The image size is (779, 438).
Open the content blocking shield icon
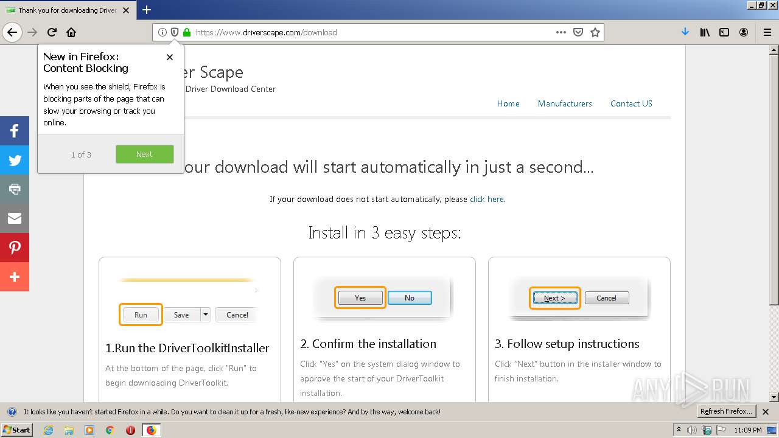click(175, 32)
